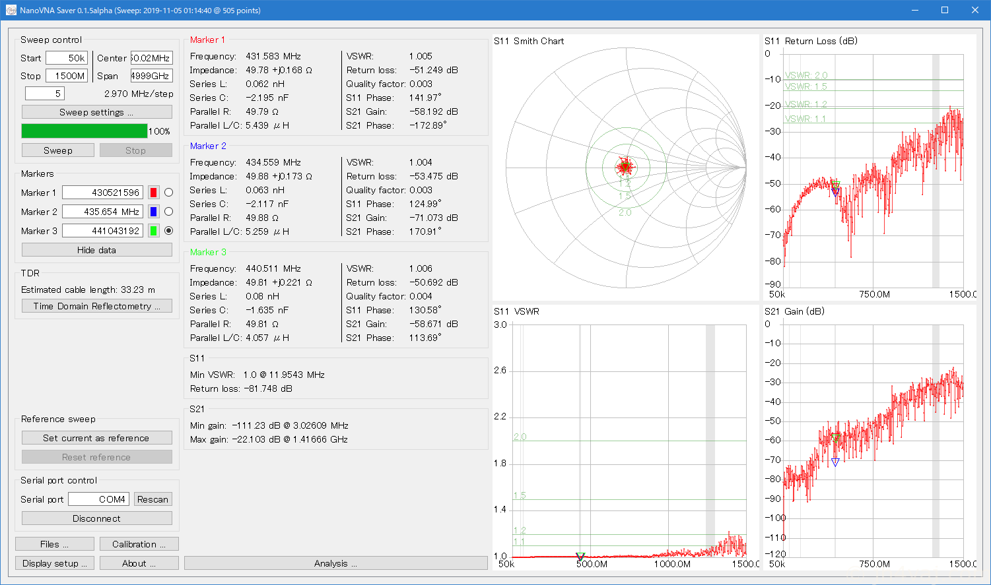Start a sweep with the Sweep button
This screenshot has height=585, width=991.
point(58,150)
